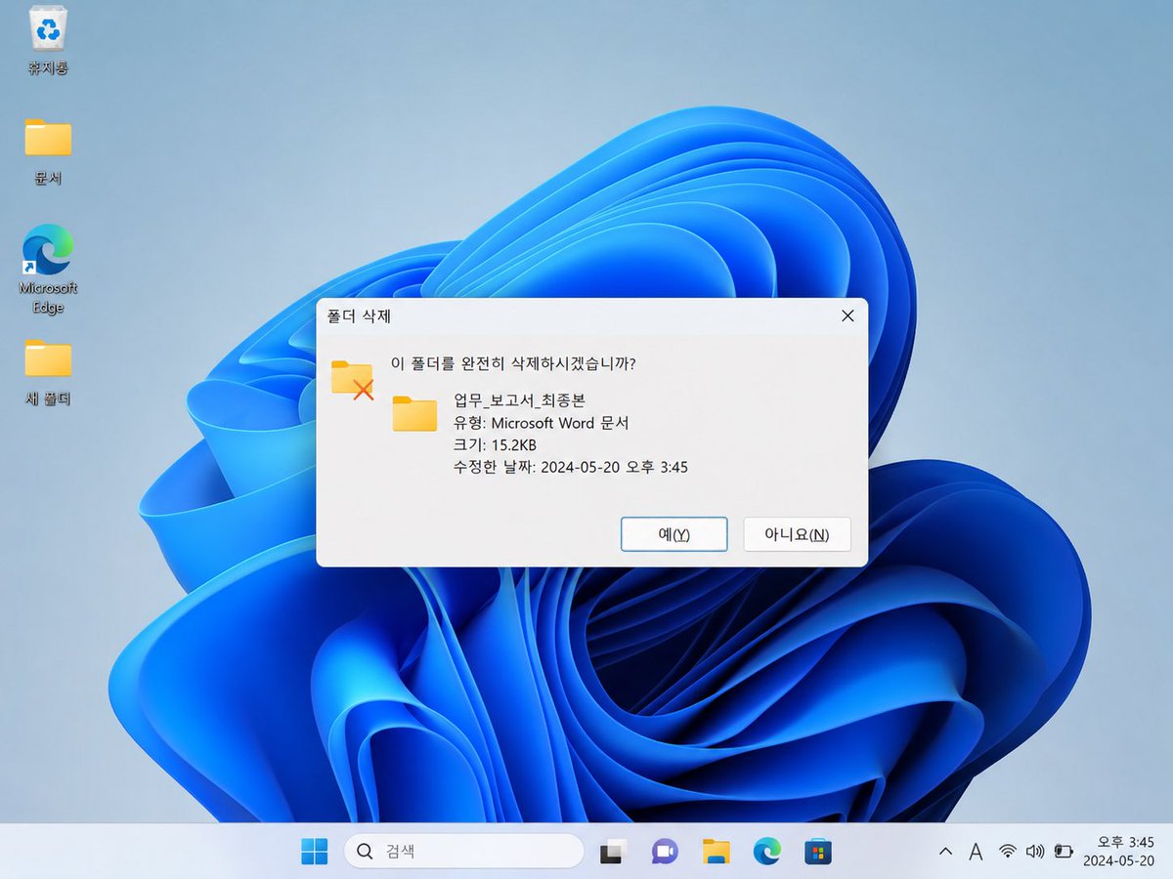Click the search magnifier icon in taskbar
The height and width of the screenshot is (879, 1173).
click(365, 852)
